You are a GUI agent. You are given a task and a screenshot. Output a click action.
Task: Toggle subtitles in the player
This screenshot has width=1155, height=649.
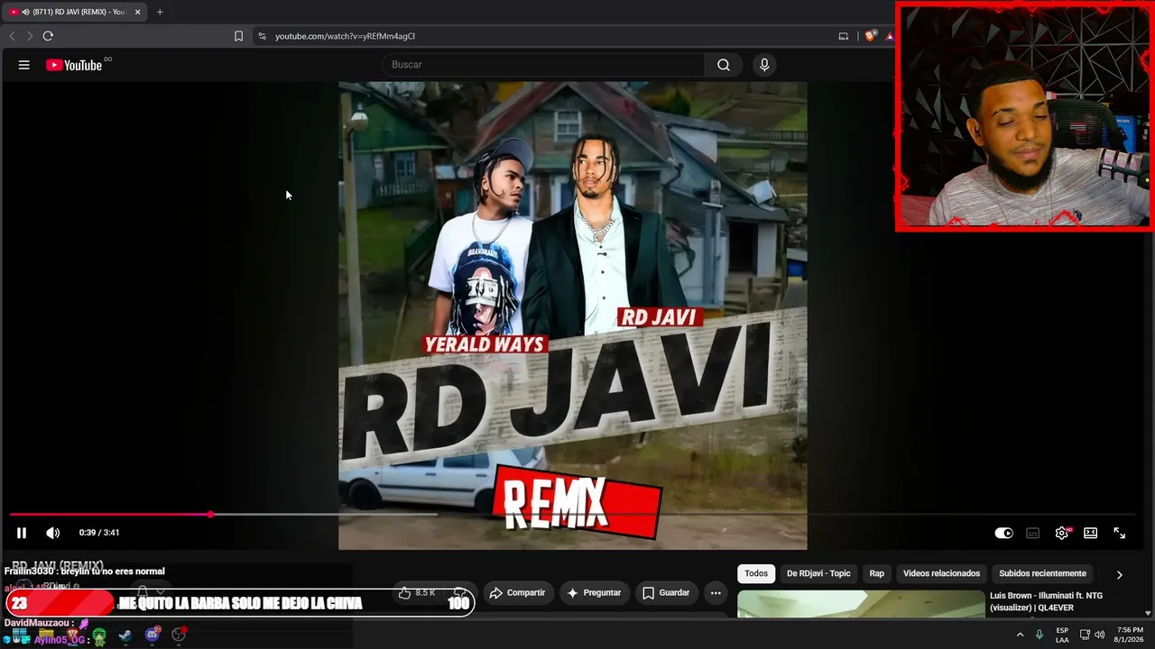click(x=1033, y=533)
